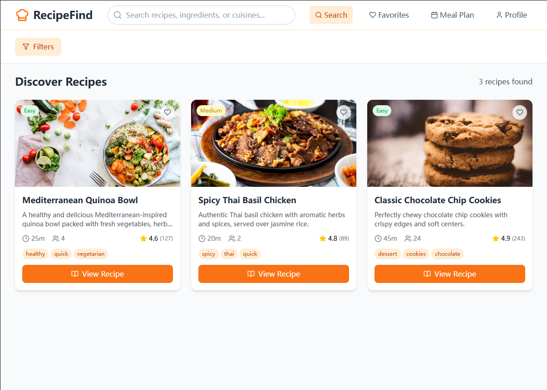Select the vegetarian tag on Mediterranean Quinoa Bowl
Viewport: 547px width, 390px height.
click(x=91, y=254)
